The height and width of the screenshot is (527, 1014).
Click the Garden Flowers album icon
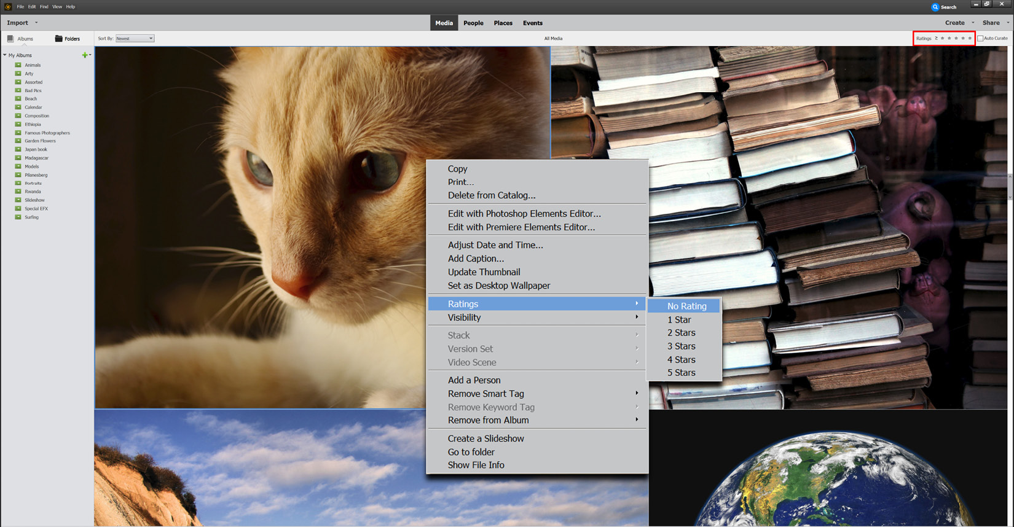point(18,141)
